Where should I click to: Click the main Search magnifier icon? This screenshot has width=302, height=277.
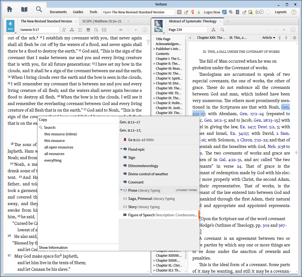pos(39,9)
